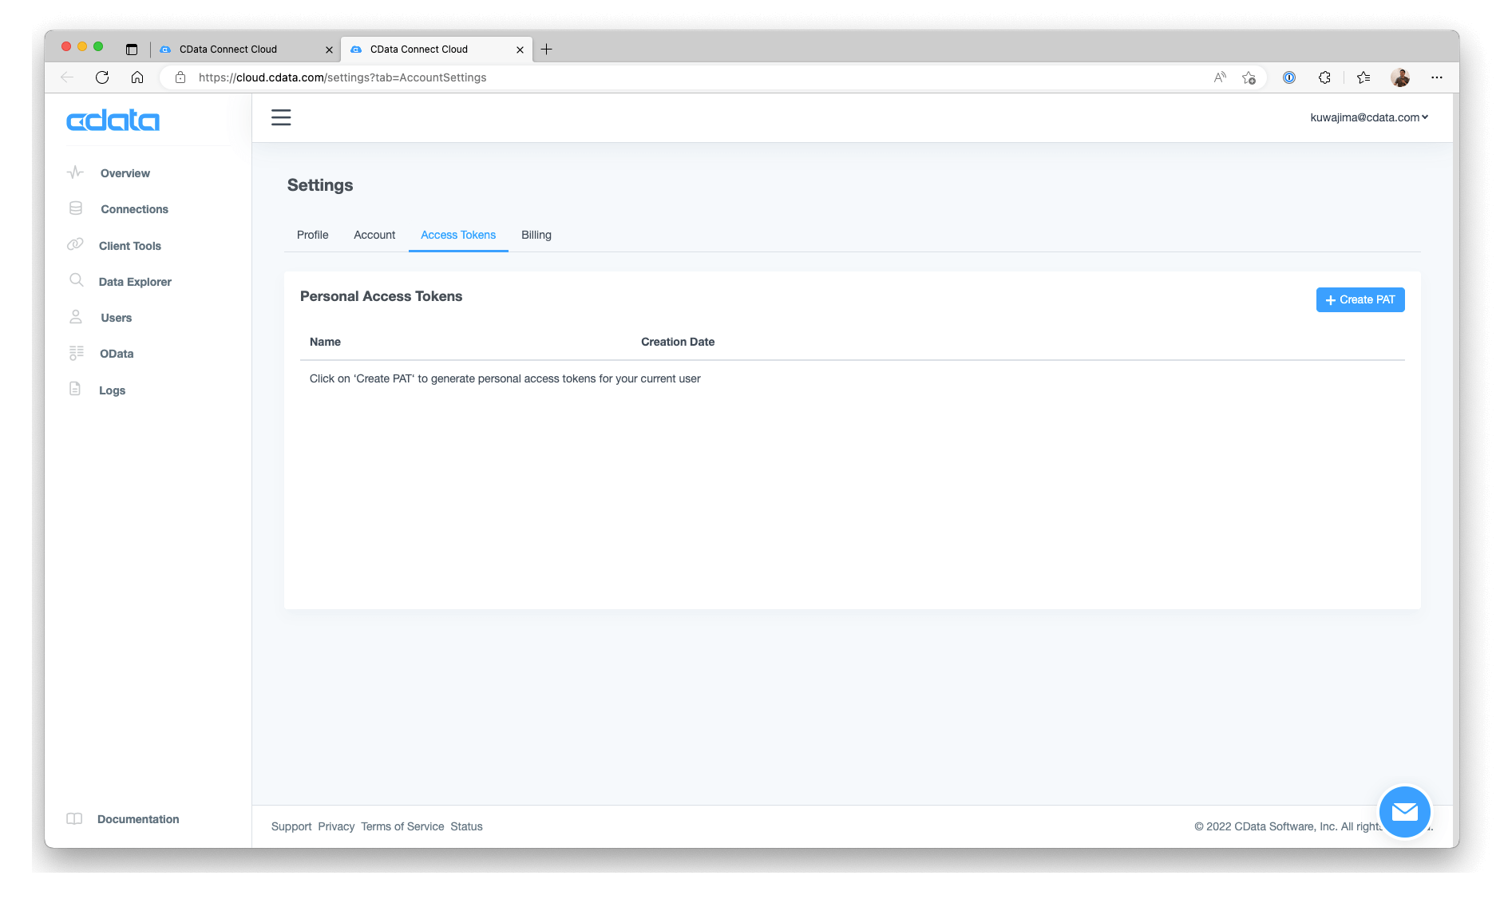1504x907 pixels.
Task: Click the browser back arrow
Action: [67, 77]
